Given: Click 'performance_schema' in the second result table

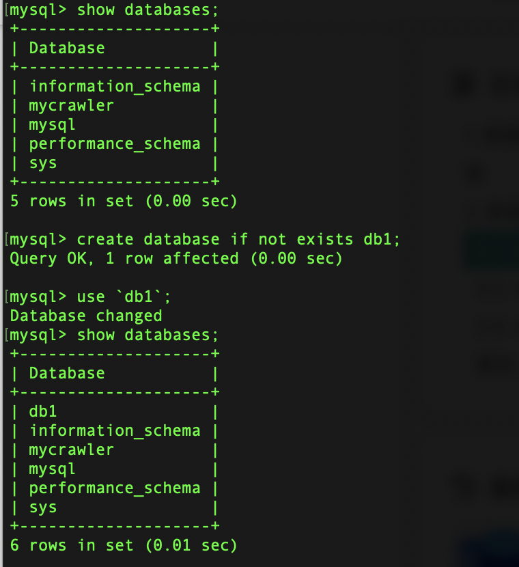Looking at the screenshot, I should tap(115, 488).
